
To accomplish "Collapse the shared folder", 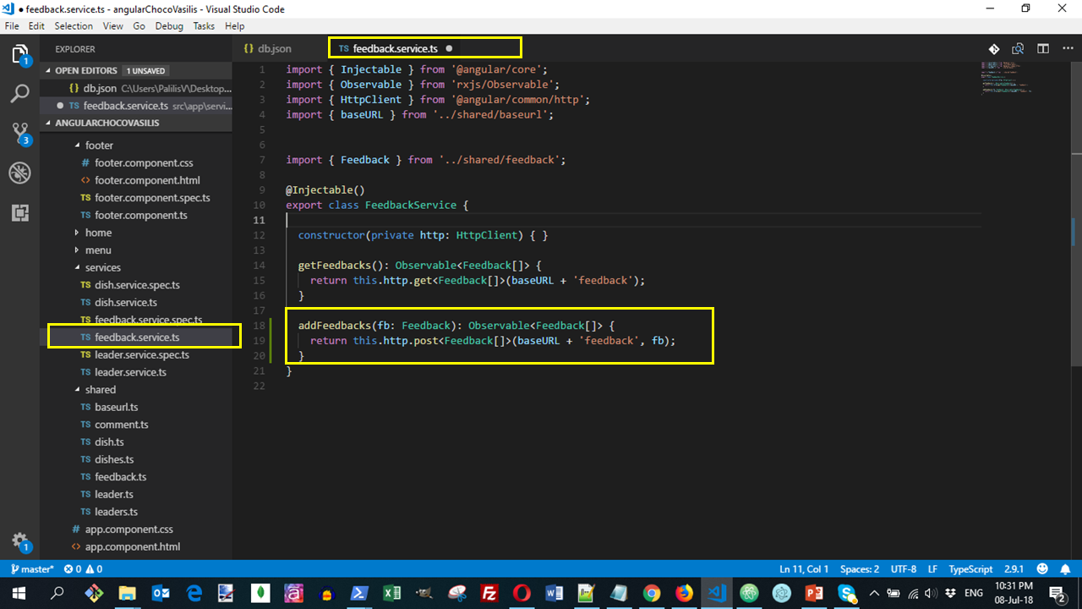I will click(x=101, y=390).
